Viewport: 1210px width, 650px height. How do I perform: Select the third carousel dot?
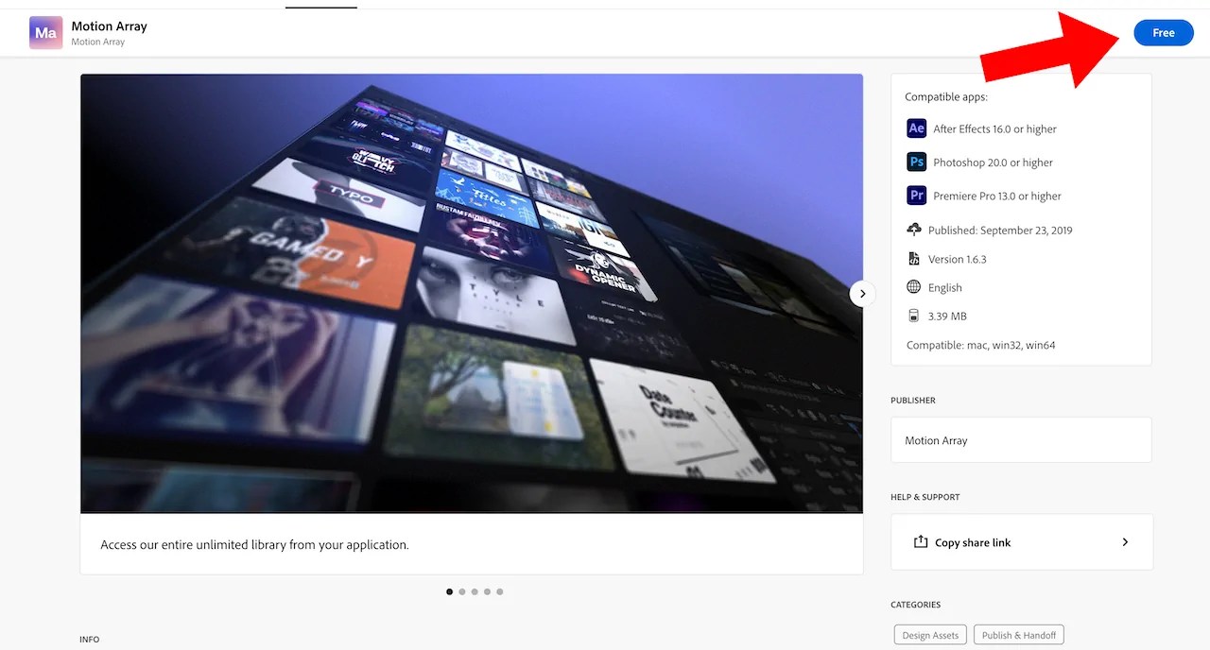point(475,592)
